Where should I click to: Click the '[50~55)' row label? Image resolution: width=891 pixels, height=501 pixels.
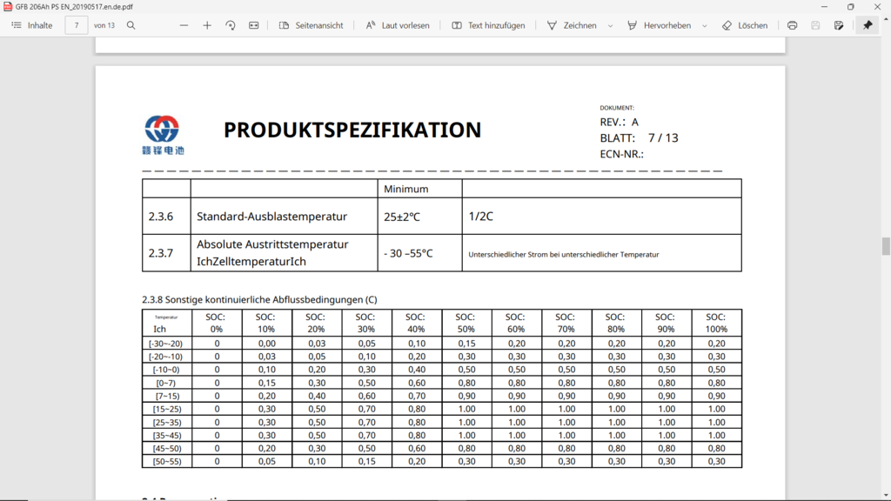167,462
